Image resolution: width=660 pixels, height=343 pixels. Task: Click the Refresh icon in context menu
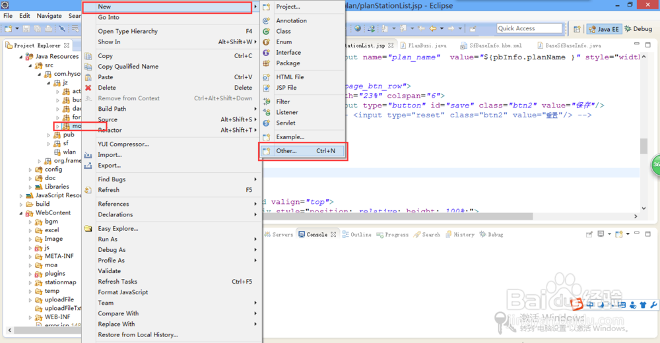(88, 190)
